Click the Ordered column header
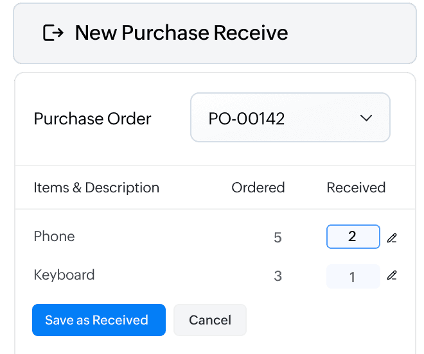 pyautogui.click(x=258, y=188)
